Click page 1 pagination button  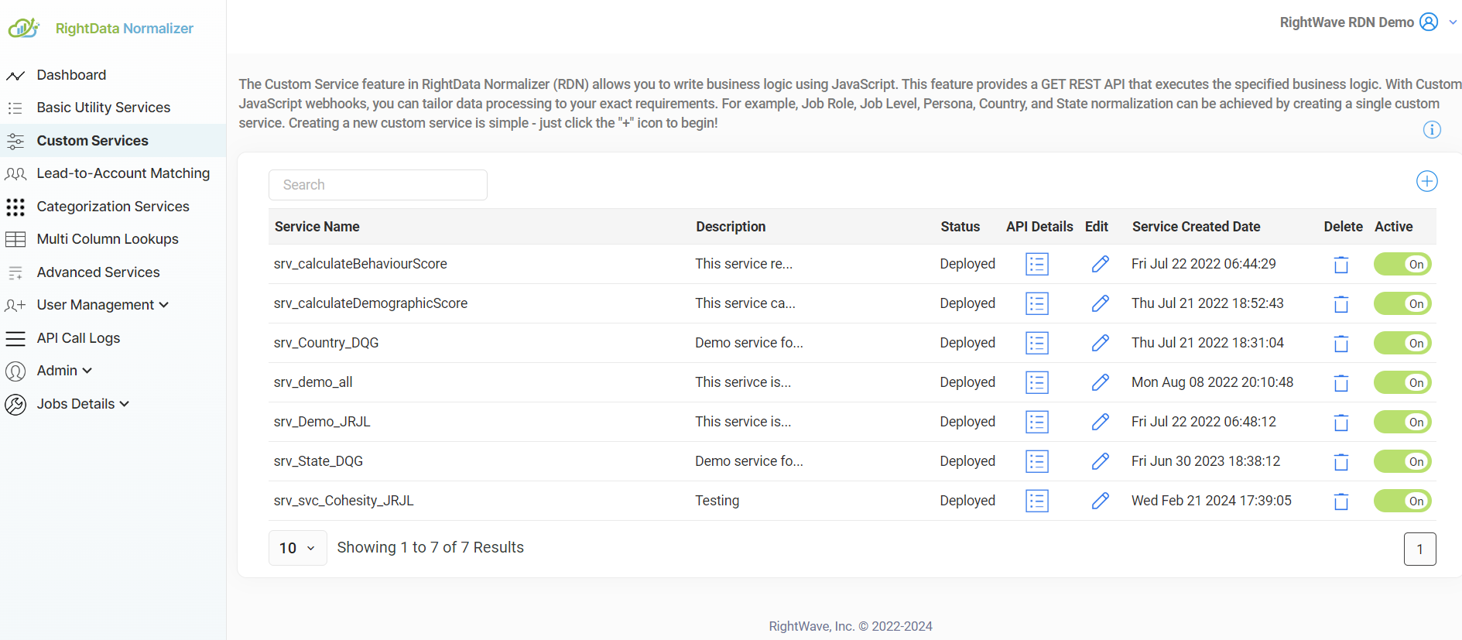tap(1419, 549)
